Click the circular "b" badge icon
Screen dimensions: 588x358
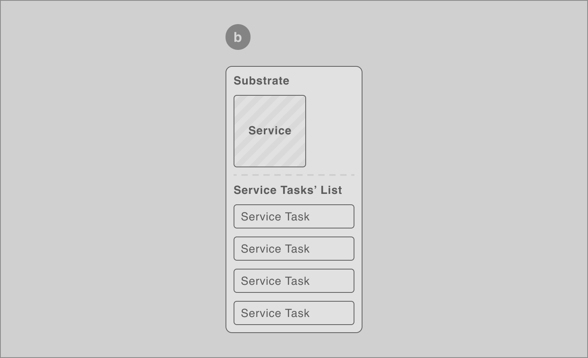(238, 37)
